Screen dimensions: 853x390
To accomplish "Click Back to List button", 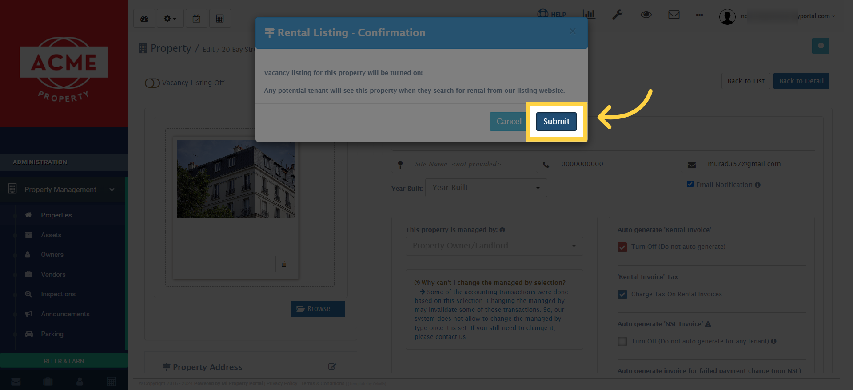I will [x=745, y=81].
